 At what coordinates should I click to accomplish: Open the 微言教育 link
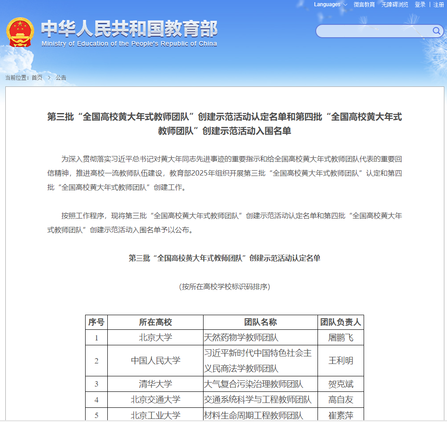pyautogui.click(x=364, y=4)
